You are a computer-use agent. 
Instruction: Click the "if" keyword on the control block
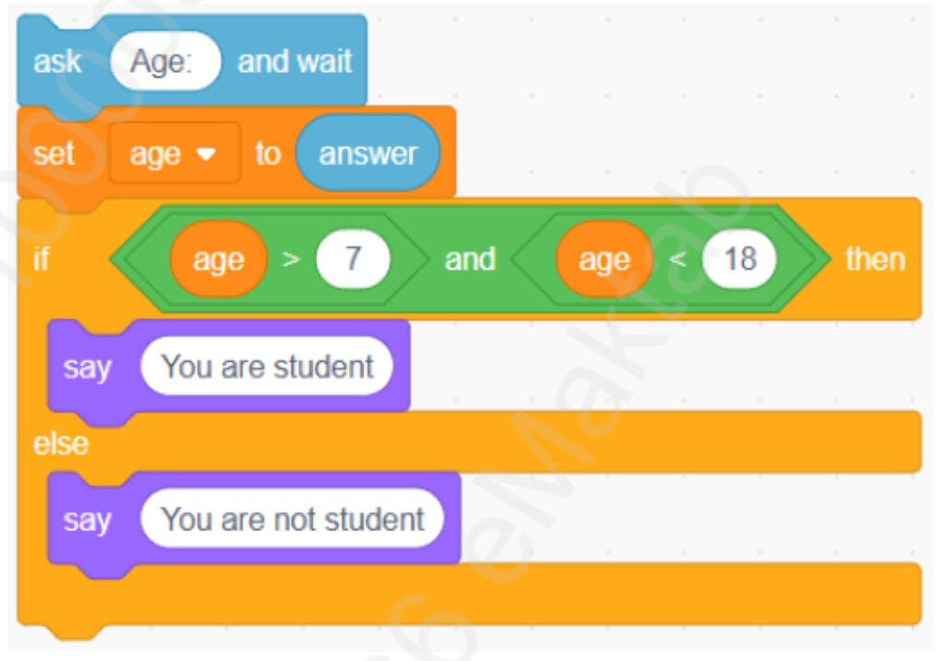pos(41,258)
